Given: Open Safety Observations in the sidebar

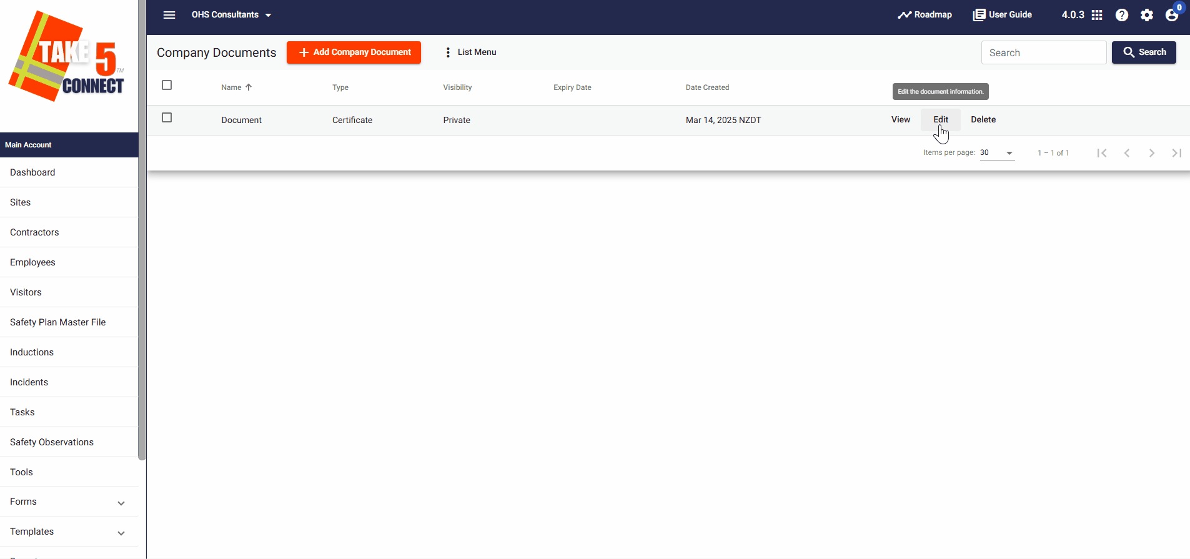Looking at the screenshot, I should tap(69, 442).
